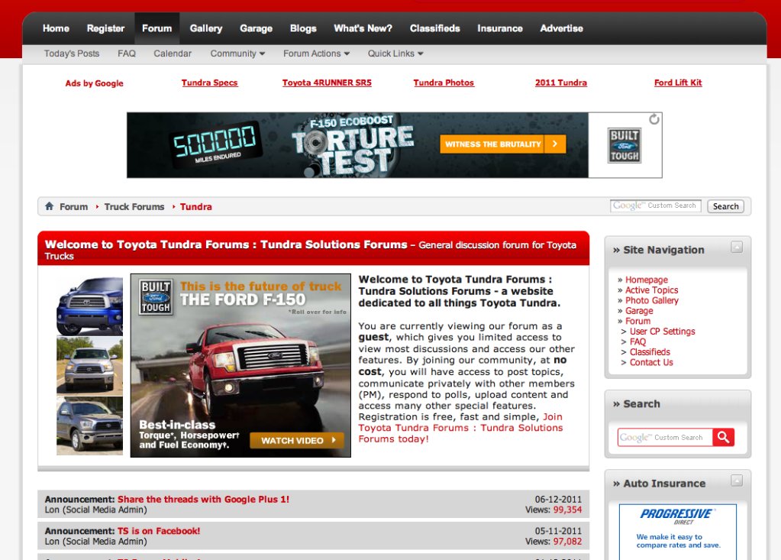Click Forum in the breadcrumb
781x560 pixels.
tap(74, 206)
